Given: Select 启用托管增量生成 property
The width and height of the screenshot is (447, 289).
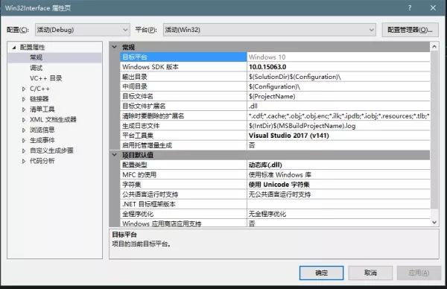Looking at the screenshot, I should pos(183,145).
